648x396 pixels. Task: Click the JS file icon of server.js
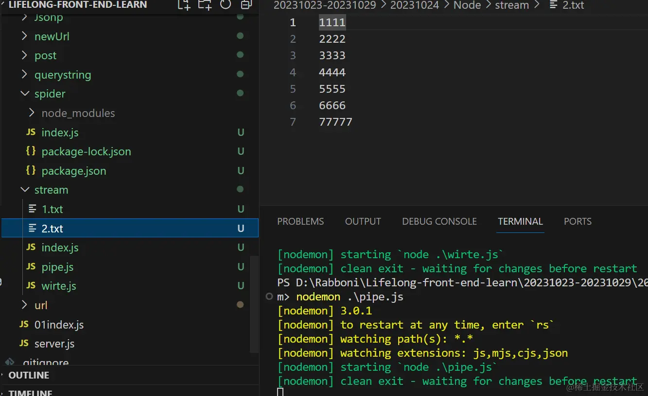[24, 343]
